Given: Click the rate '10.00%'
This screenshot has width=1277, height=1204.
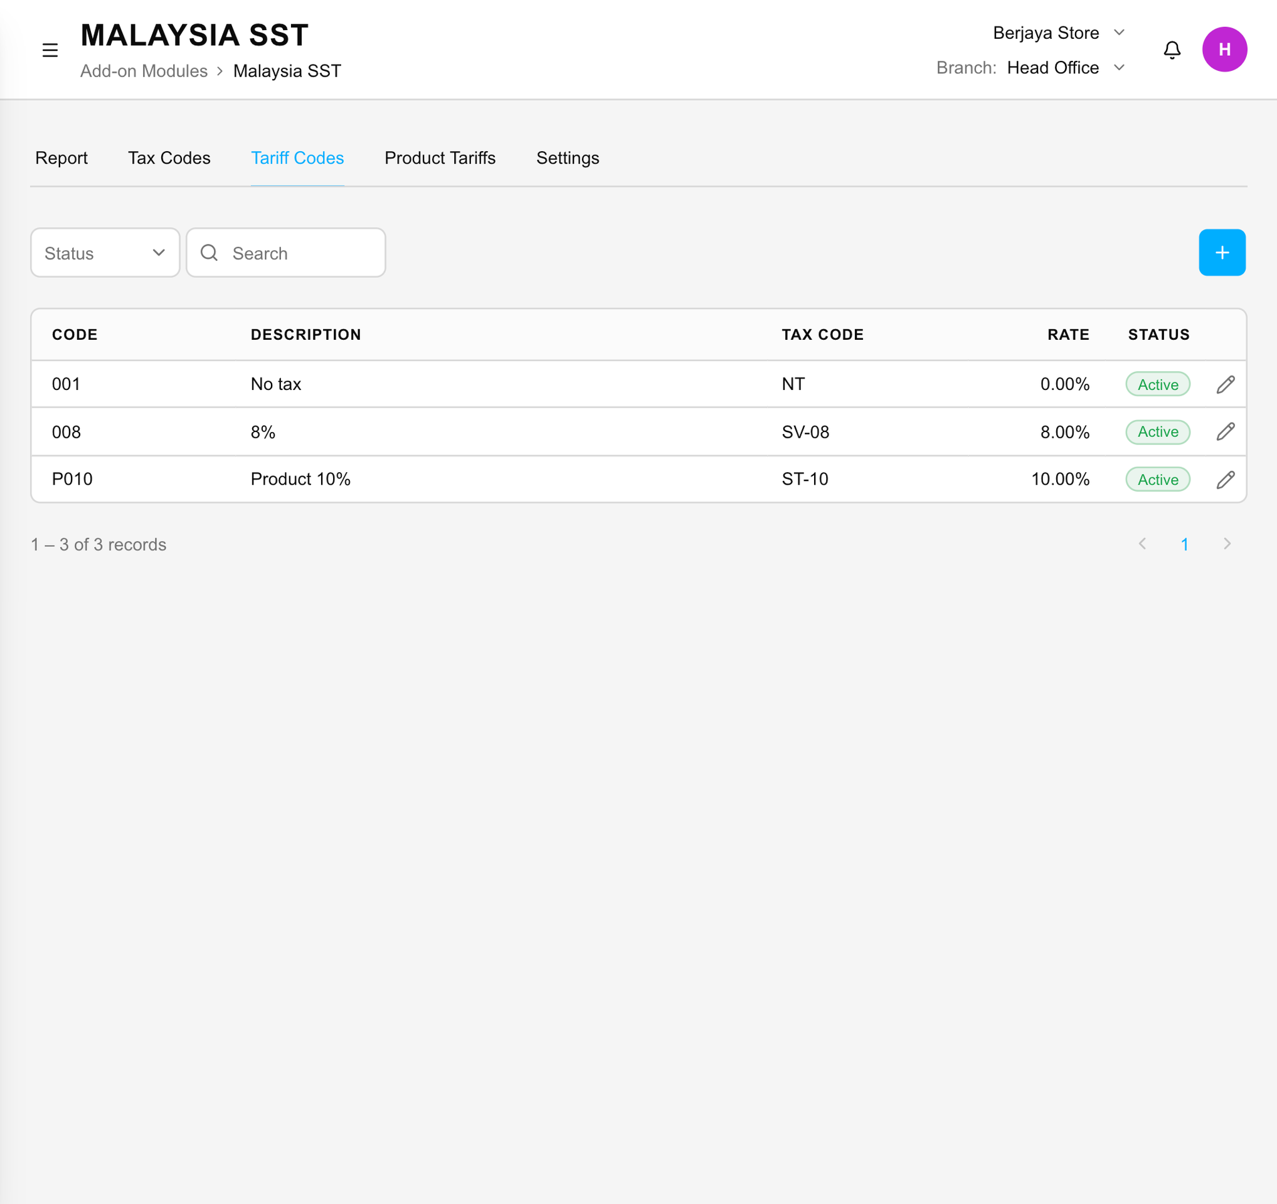Looking at the screenshot, I should click(x=1060, y=479).
